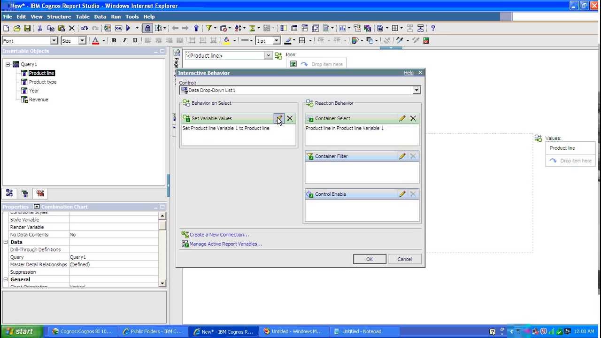Screen dimensions: 601x338
Task: Click the Copy icon in the toolbar
Action: point(51,28)
